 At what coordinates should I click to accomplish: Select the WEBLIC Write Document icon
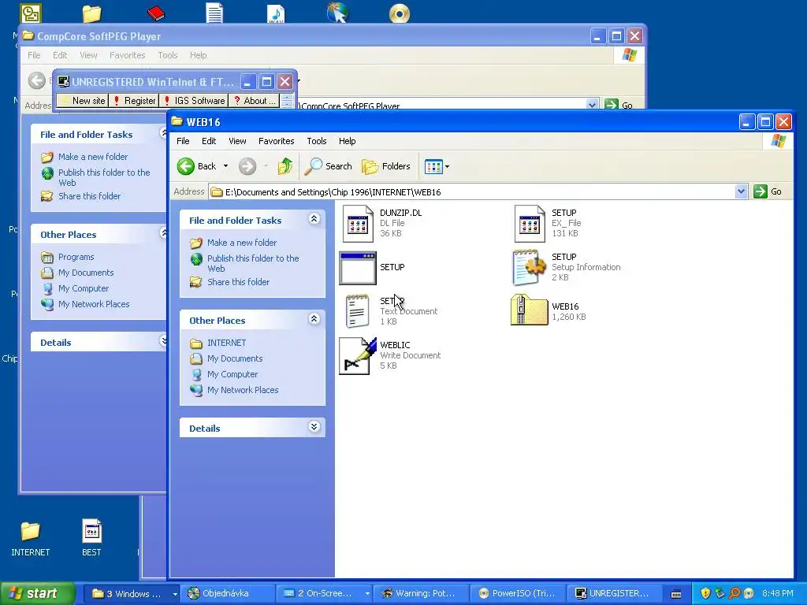pyautogui.click(x=358, y=355)
